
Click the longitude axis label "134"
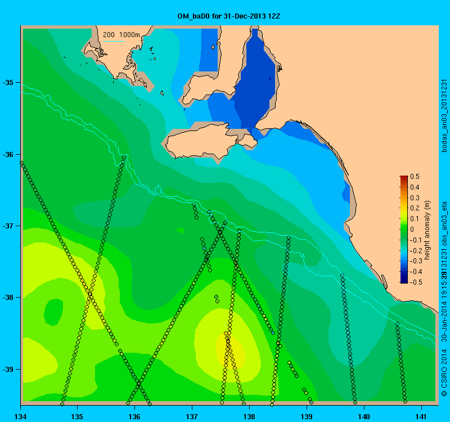click(20, 416)
